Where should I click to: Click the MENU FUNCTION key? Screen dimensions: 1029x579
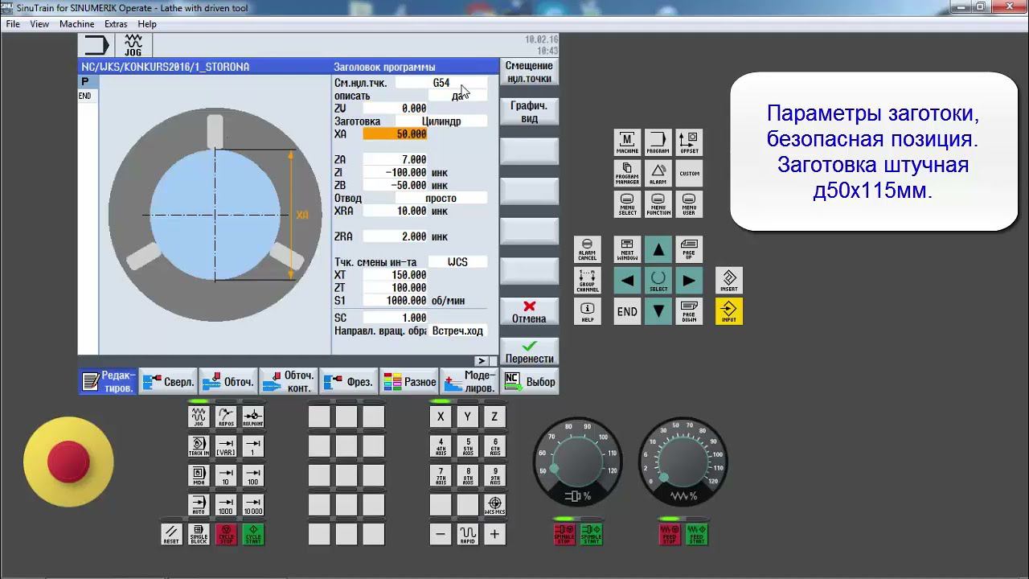pyautogui.click(x=658, y=203)
